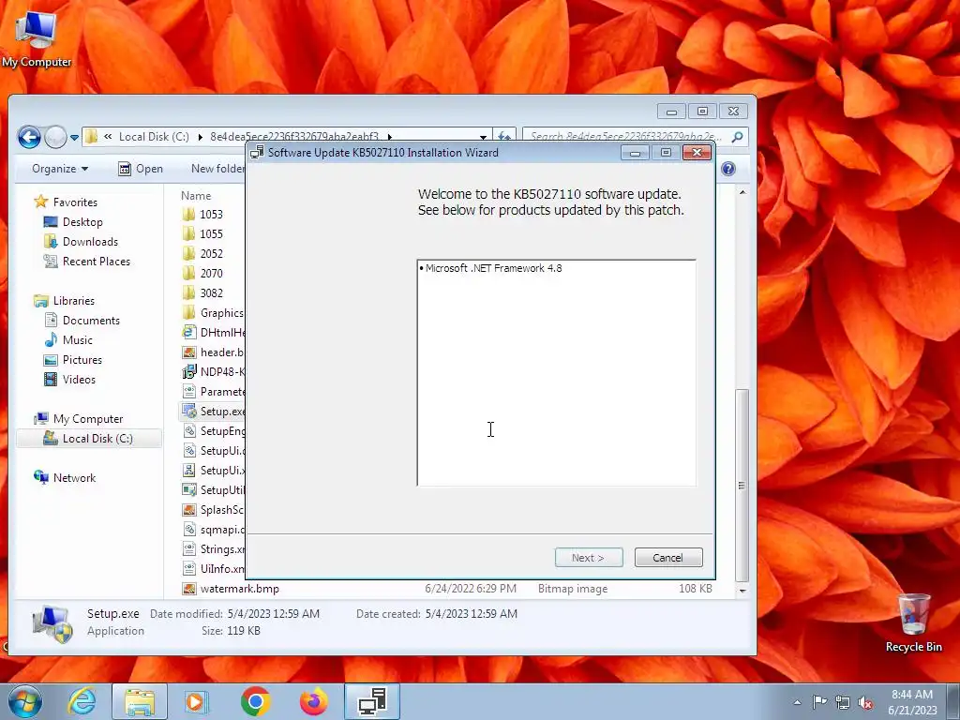Click the Name column header
The height and width of the screenshot is (720, 960).
196,195
